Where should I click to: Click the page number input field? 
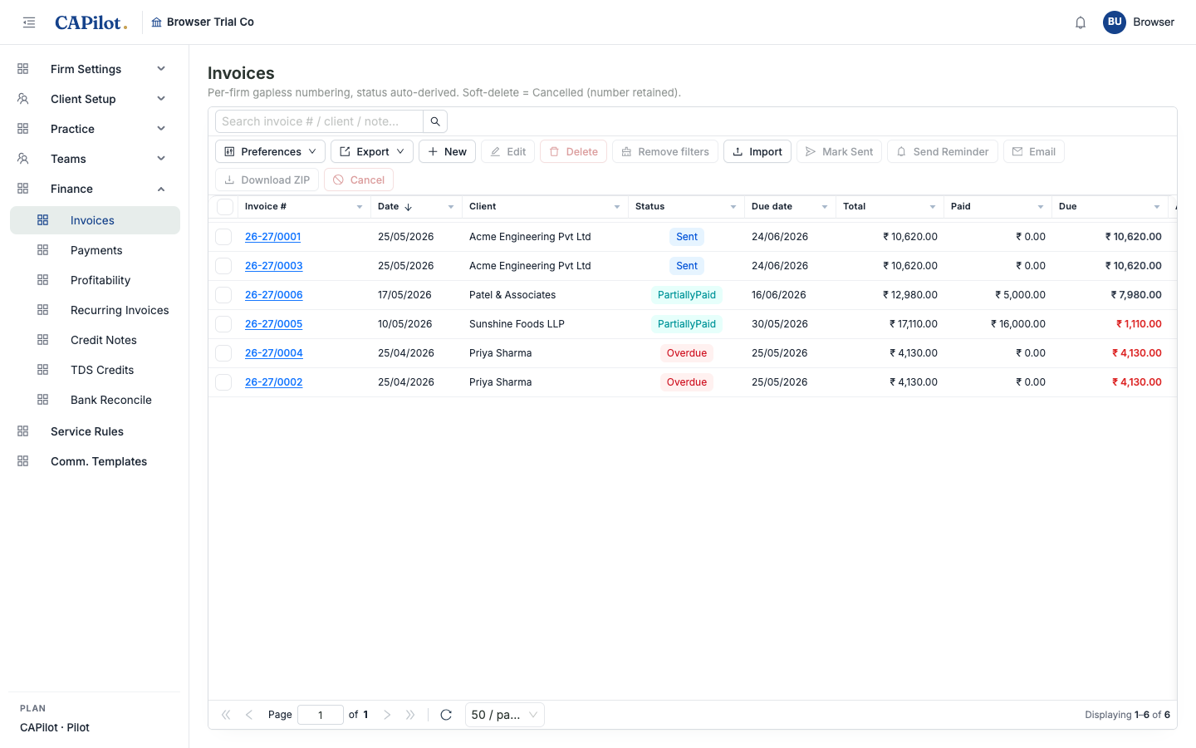click(x=321, y=715)
